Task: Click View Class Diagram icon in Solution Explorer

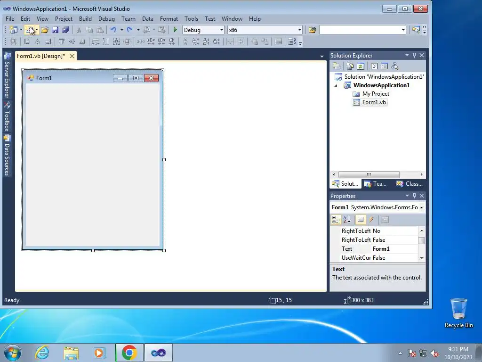Action: click(395, 66)
